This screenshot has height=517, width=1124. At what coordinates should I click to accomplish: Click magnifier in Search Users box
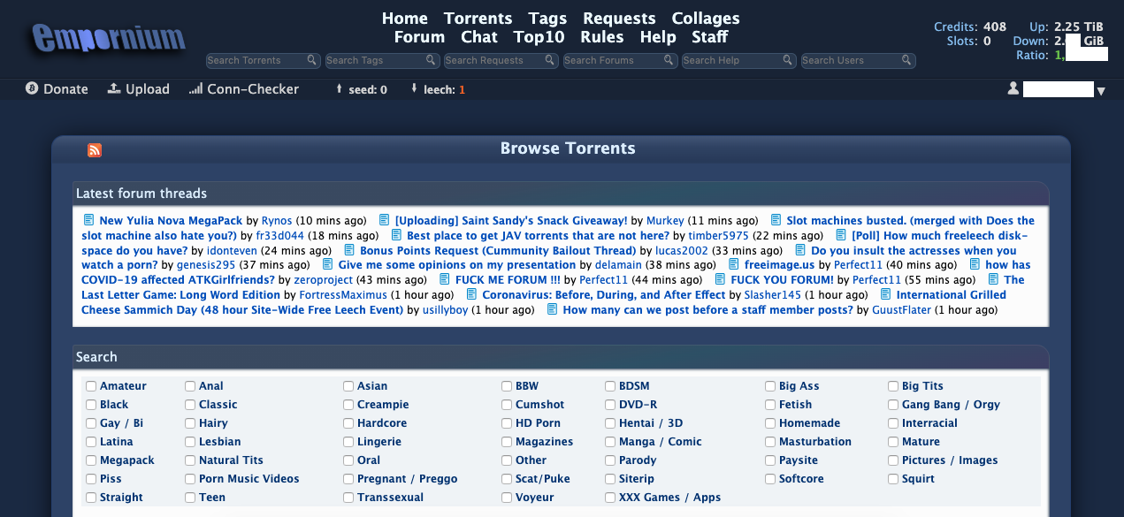[x=907, y=60]
